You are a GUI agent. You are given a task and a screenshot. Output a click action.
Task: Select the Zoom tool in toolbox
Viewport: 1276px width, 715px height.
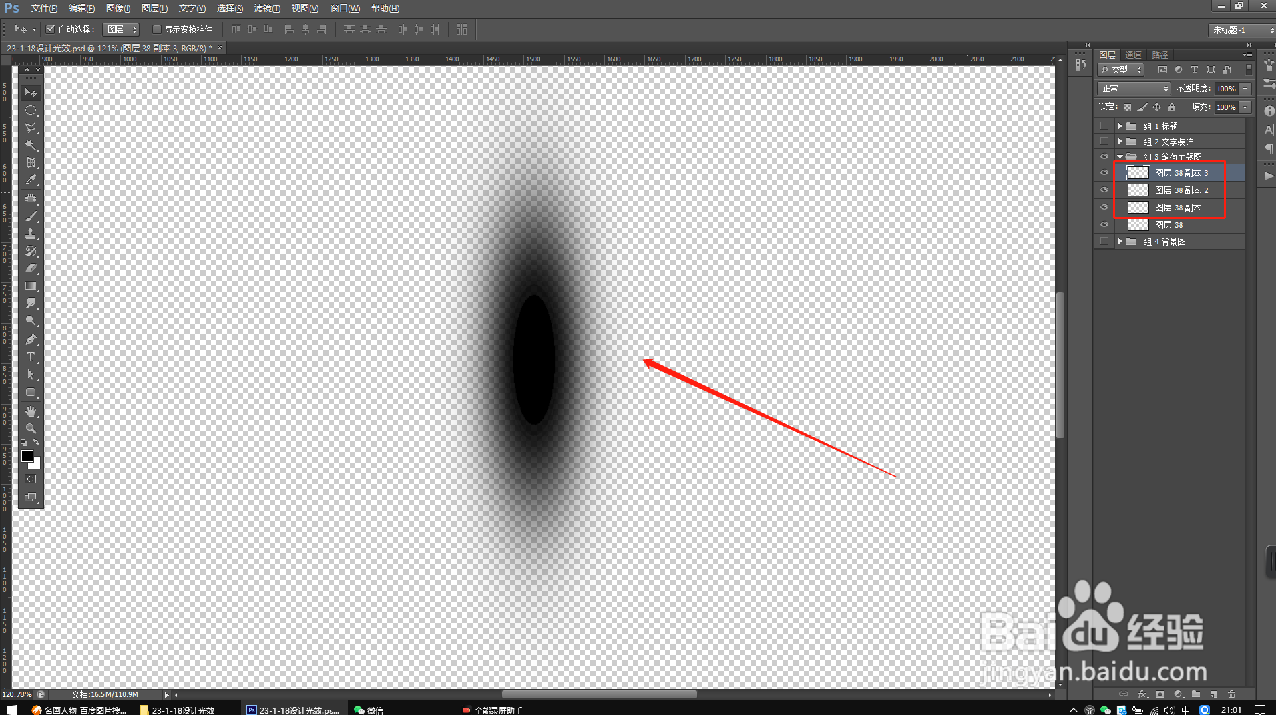click(31, 429)
